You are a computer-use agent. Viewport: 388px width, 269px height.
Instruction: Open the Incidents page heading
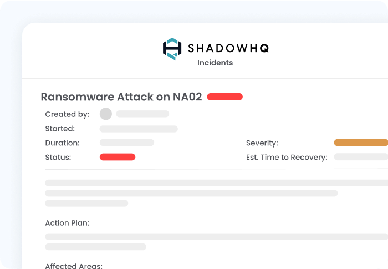(x=215, y=63)
